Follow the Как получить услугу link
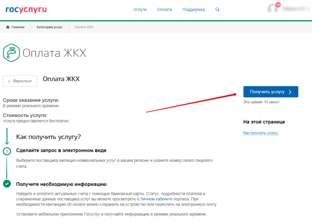 [x=260, y=133]
